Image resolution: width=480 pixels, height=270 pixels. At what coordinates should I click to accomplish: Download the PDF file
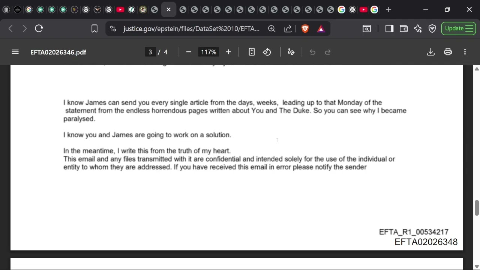430,52
